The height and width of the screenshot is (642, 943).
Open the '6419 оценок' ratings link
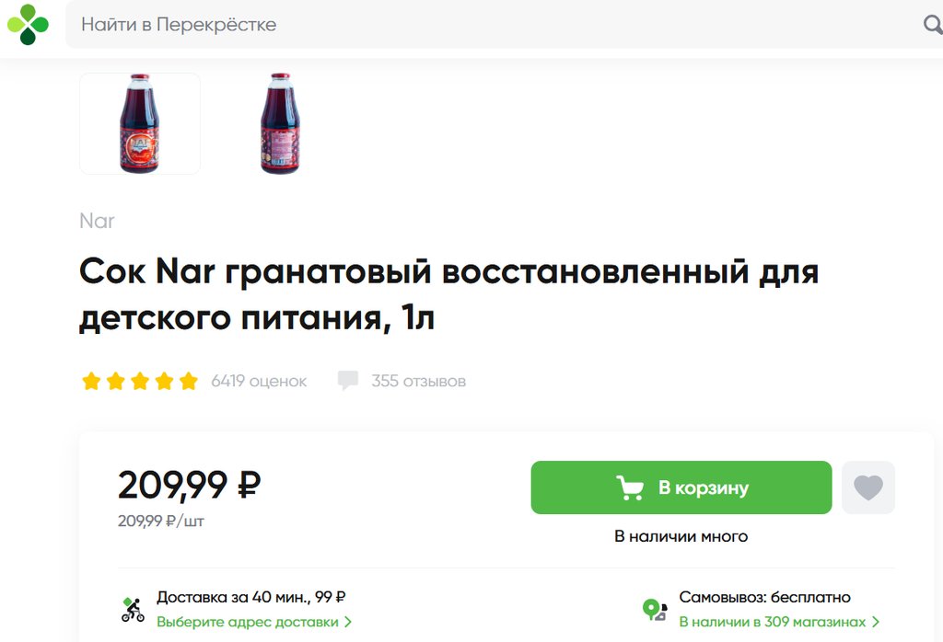pyautogui.click(x=259, y=381)
